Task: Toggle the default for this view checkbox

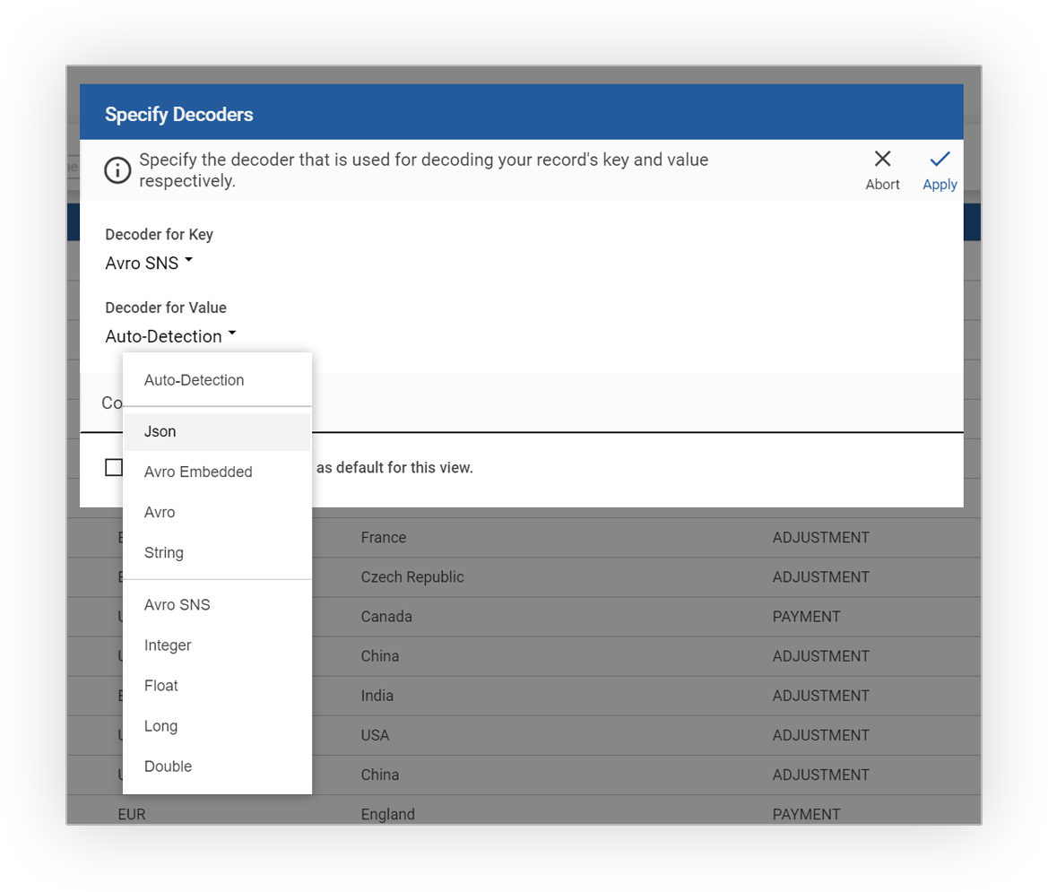Action: coord(114,467)
